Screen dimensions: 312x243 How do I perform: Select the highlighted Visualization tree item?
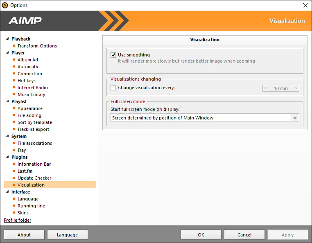(50, 185)
